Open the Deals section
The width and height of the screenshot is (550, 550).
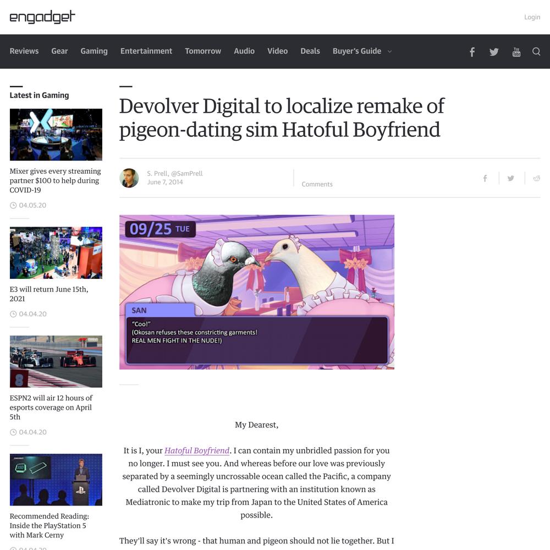pos(310,51)
